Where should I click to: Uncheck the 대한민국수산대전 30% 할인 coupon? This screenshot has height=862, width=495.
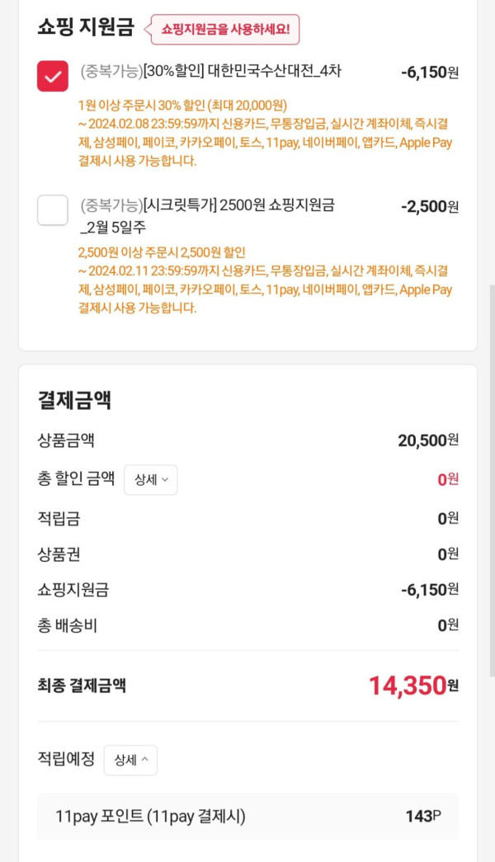pyautogui.click(x=53, y=77)
